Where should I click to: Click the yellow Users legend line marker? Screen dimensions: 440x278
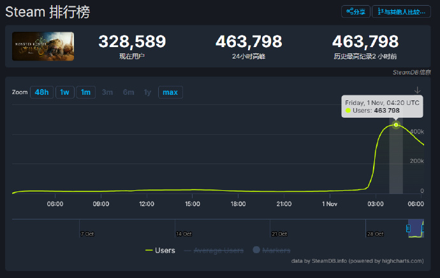(149, 251)
